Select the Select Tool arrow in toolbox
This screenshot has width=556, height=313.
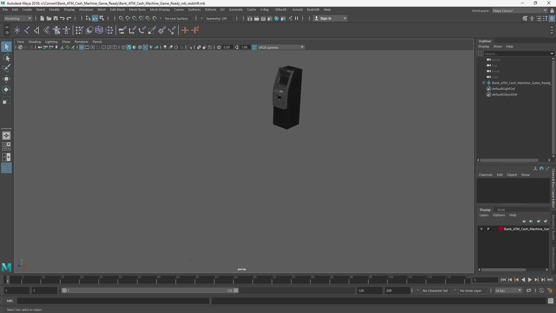(6, 47)
